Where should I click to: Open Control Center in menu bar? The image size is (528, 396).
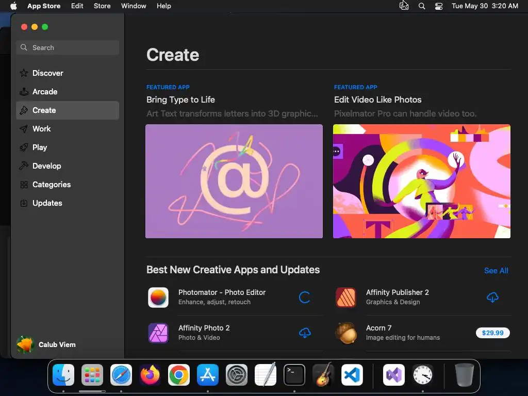439,6
